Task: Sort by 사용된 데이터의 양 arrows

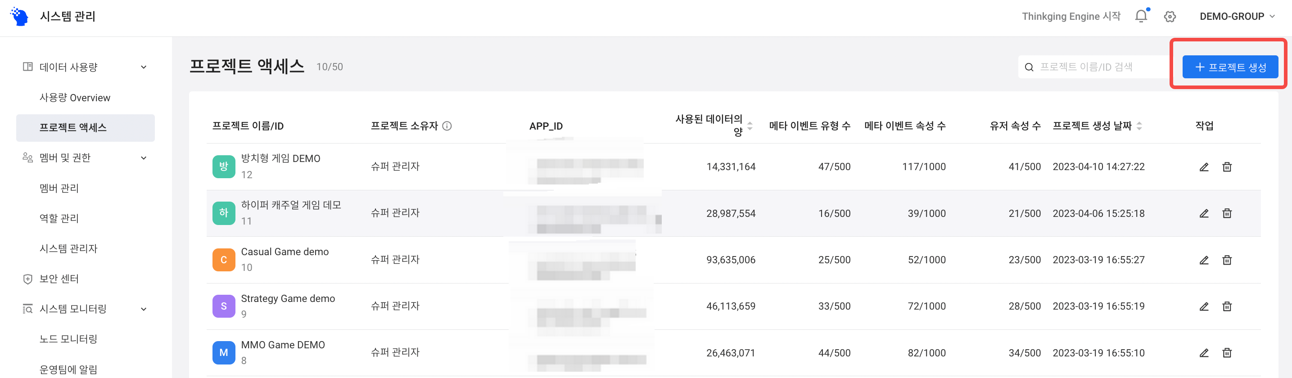Action: tap(750, 126)
